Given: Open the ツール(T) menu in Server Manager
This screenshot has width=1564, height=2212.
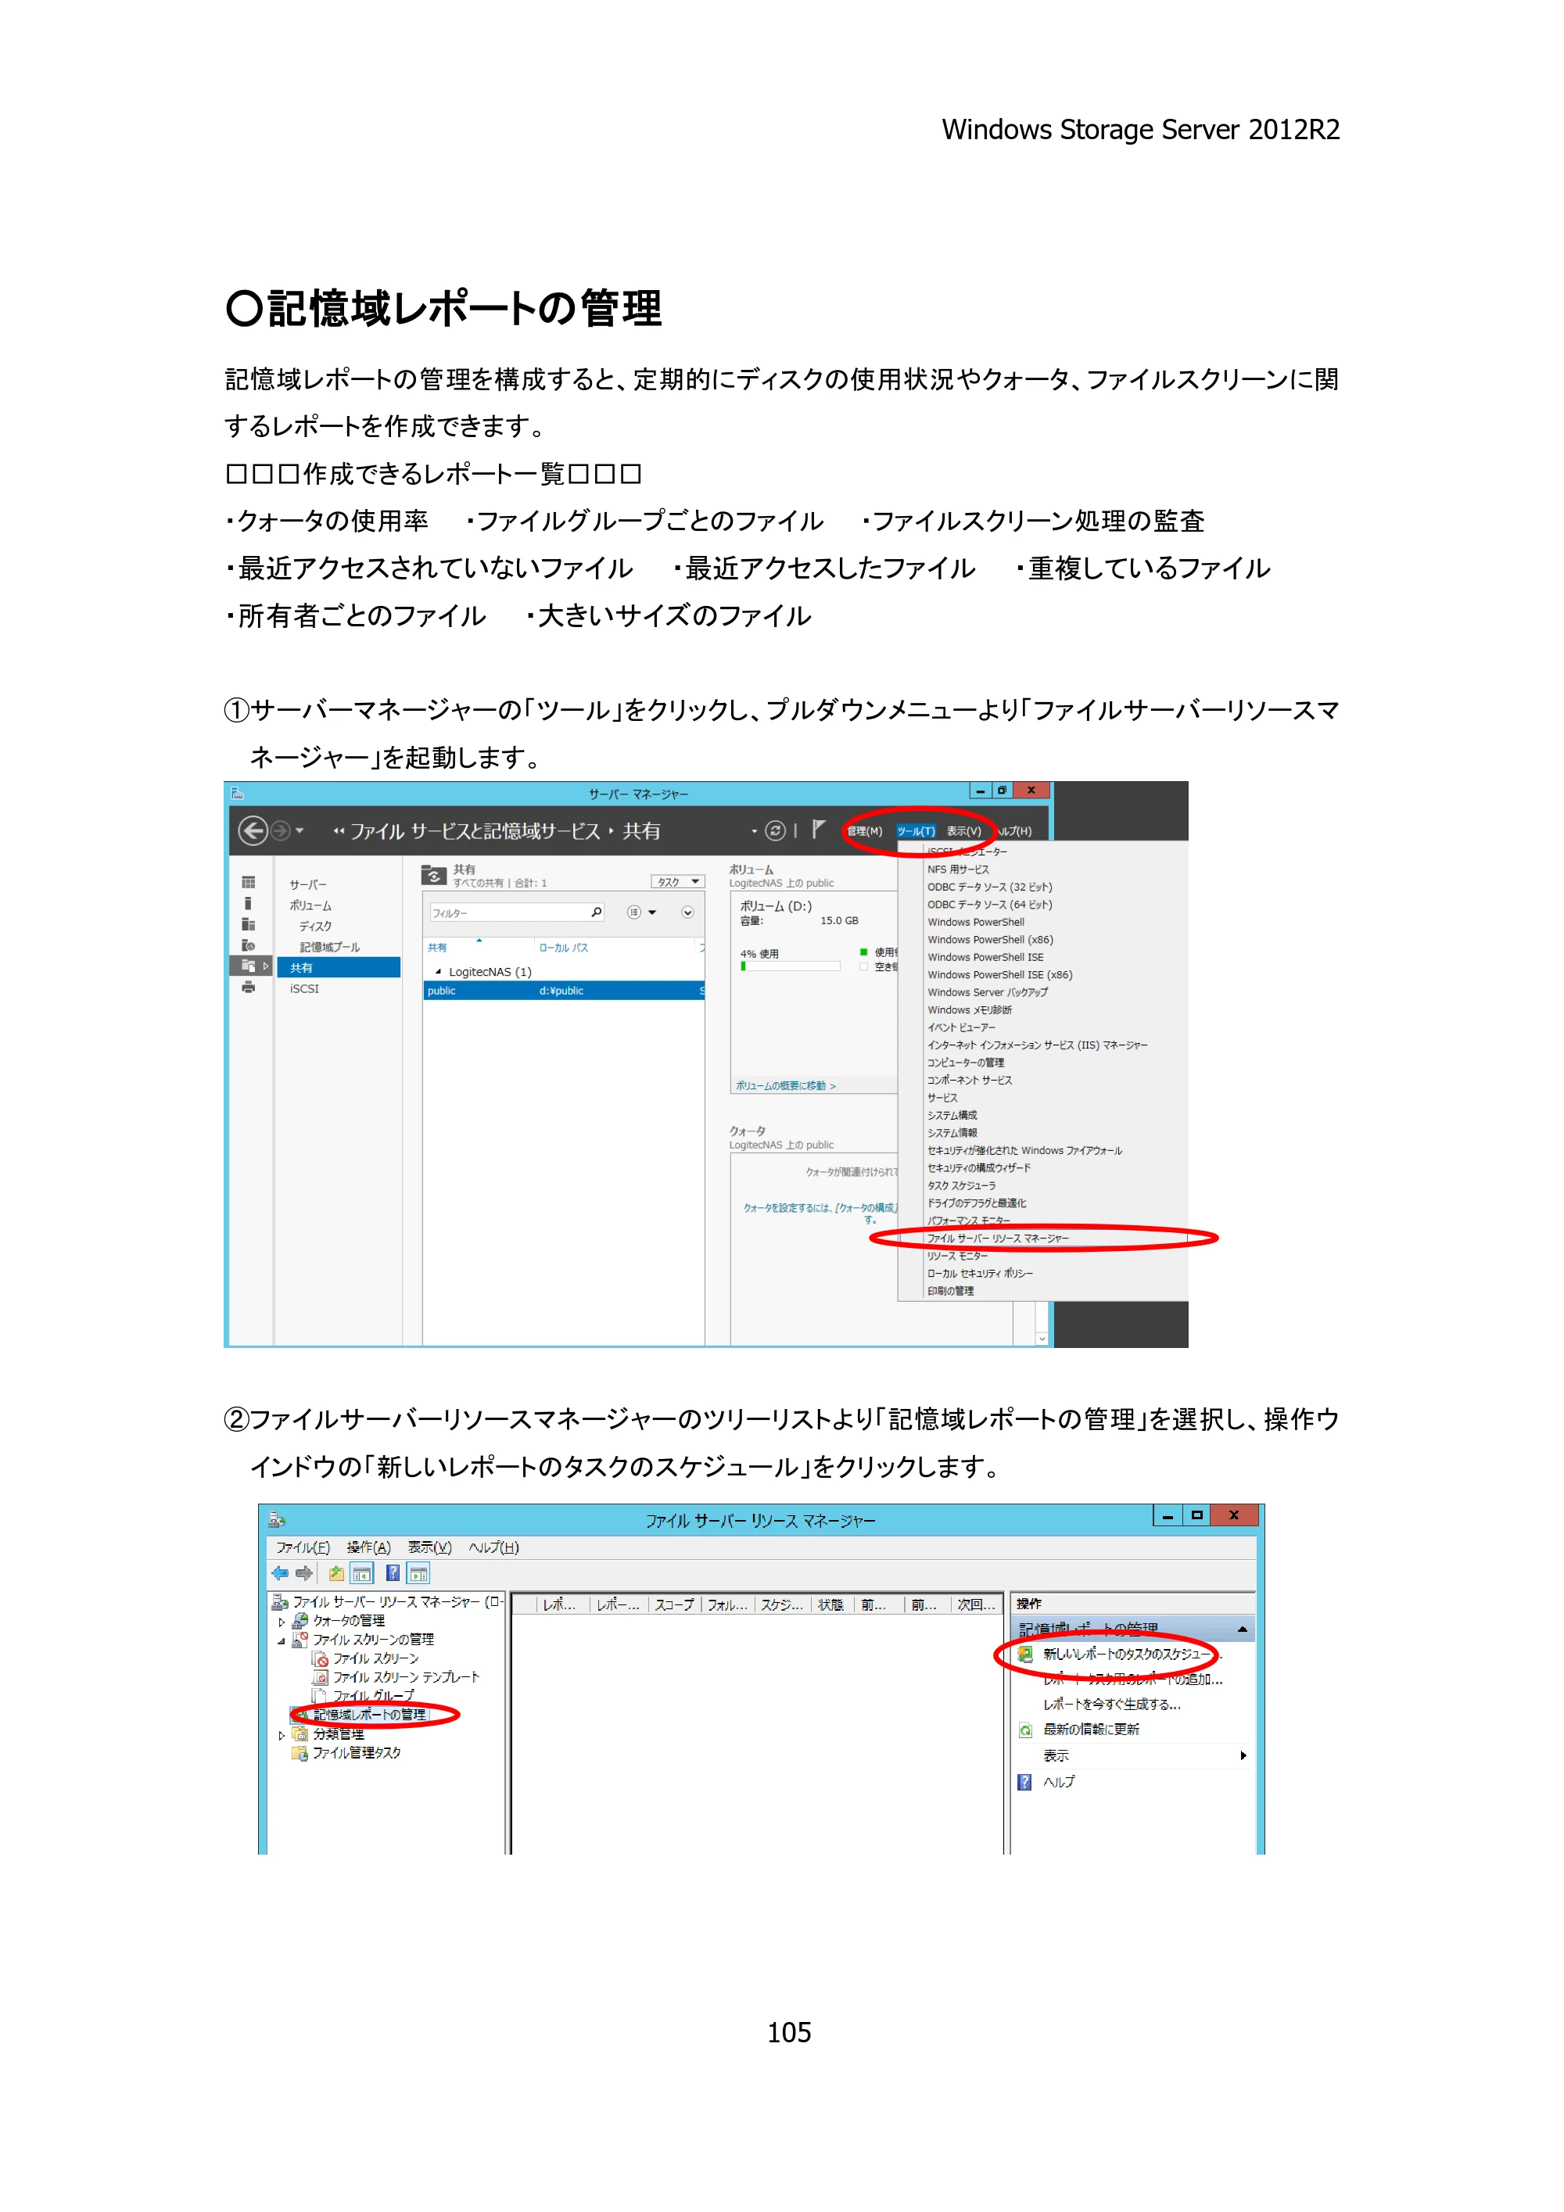Looking at the screenshot, I should pos(917,830).
